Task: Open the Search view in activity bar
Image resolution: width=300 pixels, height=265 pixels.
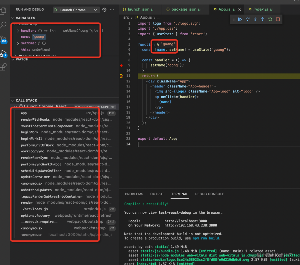Action: [4, 25]
